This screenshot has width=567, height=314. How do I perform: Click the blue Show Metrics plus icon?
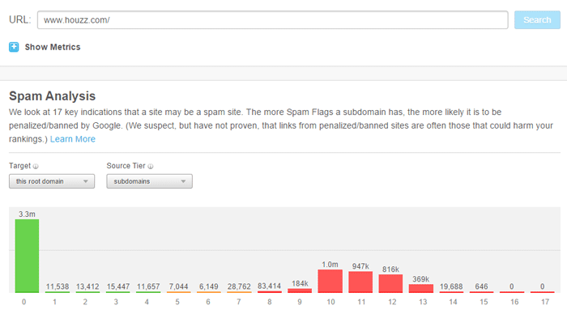point(14,47)
